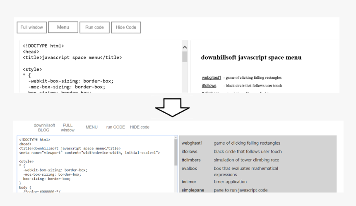Select the bstimer timer application entry

(x=188, y=182)
